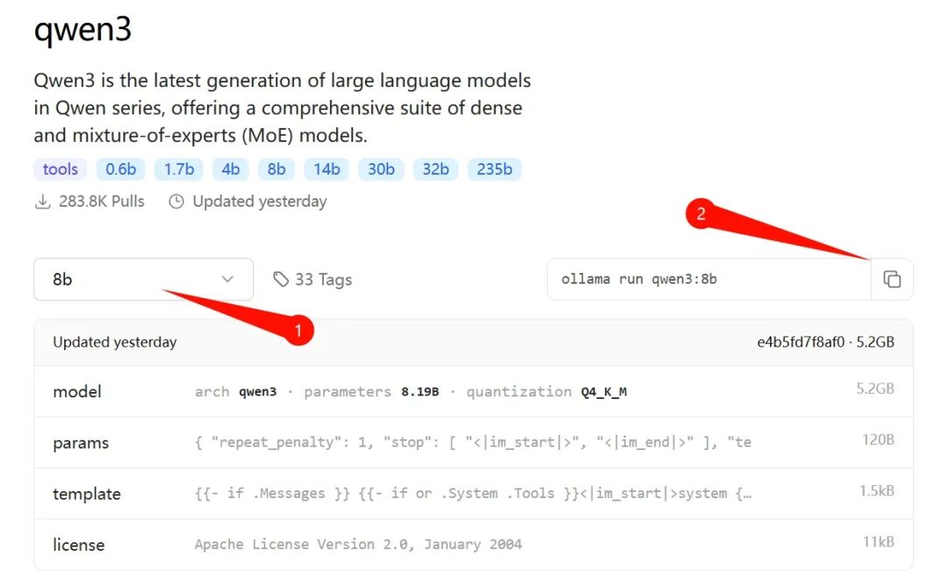Click the Apache License Version 2.0 text
Image resolution: width=948 pixels, height=585 pixels.
358,545
